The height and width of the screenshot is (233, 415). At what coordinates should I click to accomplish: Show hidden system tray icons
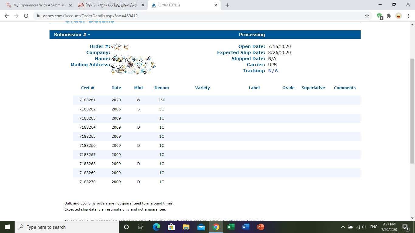pos(343,227)
